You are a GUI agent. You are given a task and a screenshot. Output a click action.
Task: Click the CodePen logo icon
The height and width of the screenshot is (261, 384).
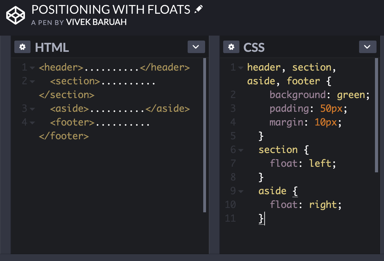point(16,15)
